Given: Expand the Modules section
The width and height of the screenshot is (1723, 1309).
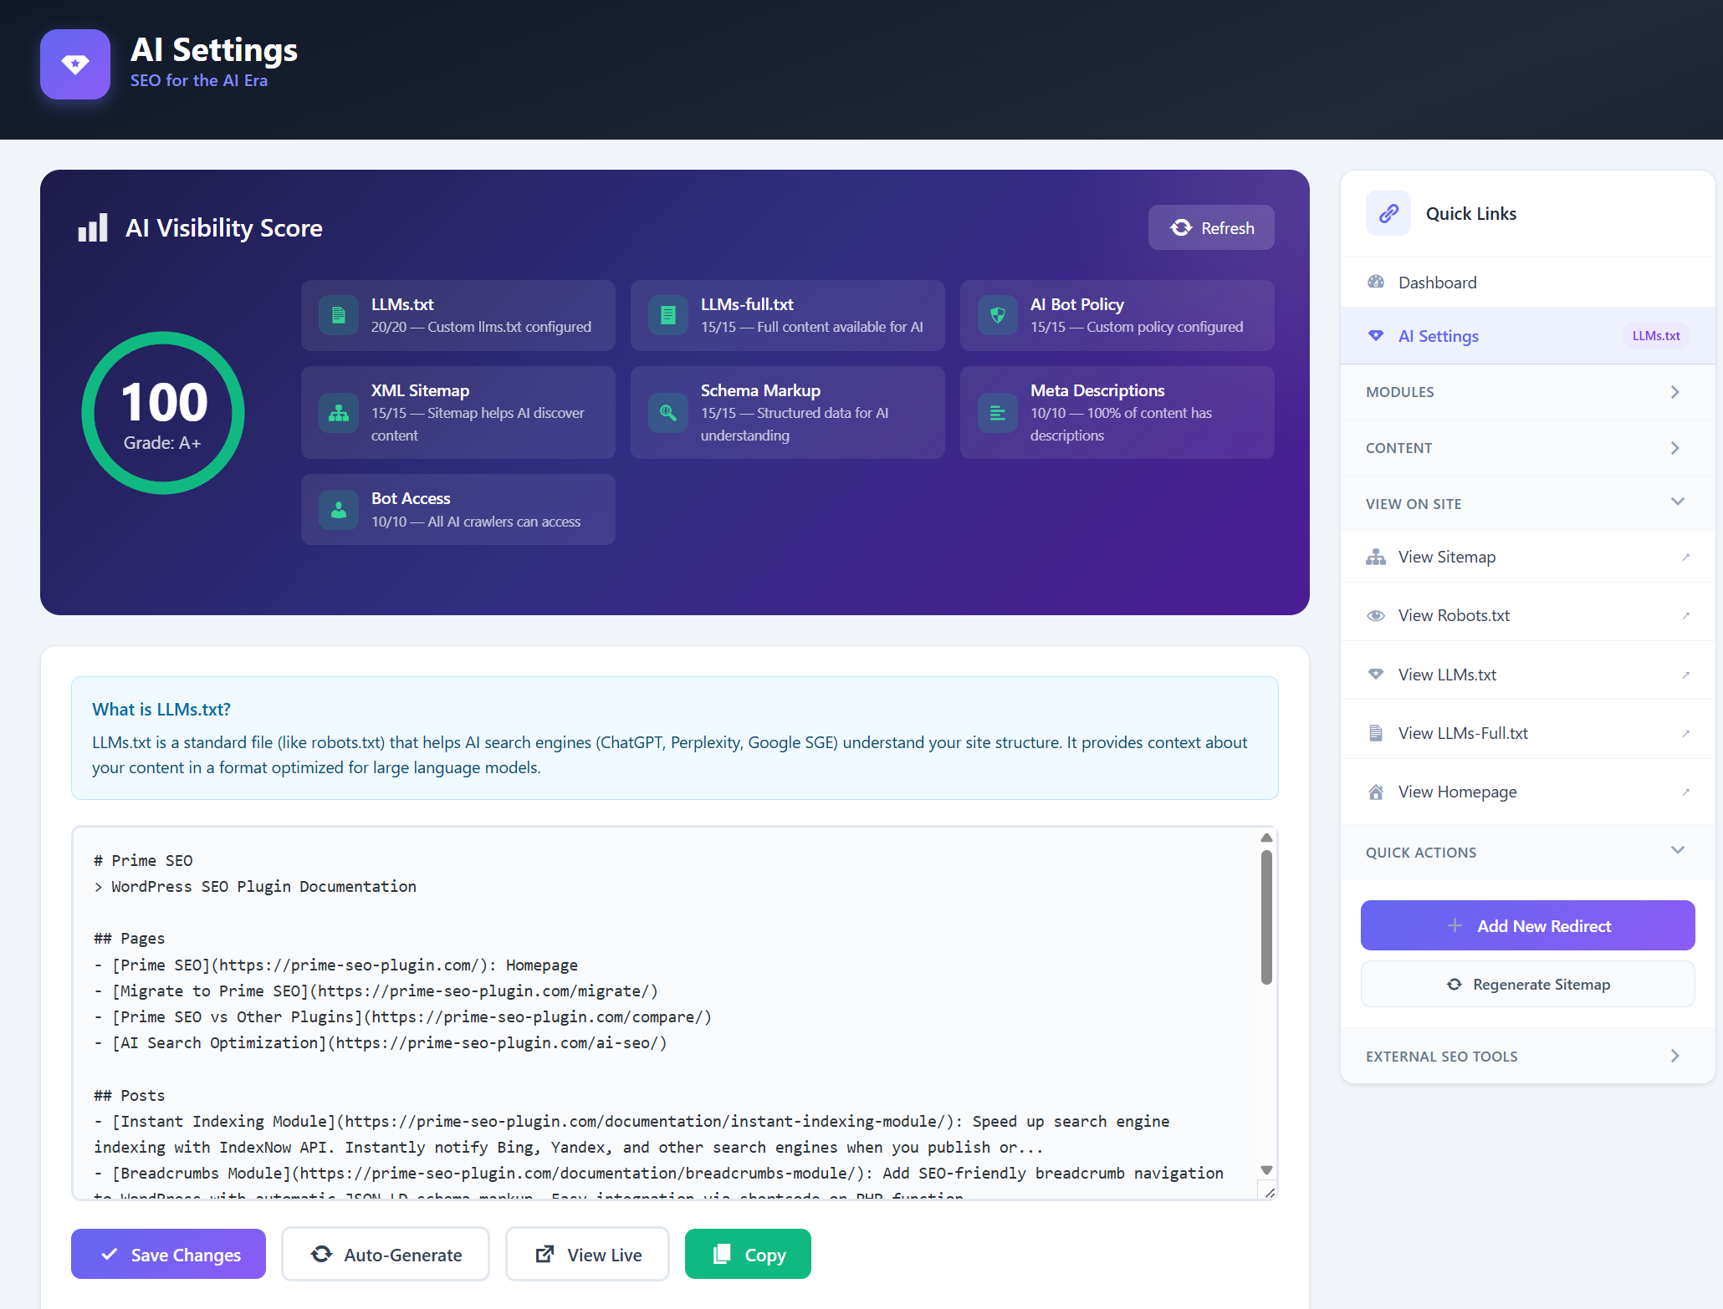Looking at the screenshot, I should [x=1527, y=392].
